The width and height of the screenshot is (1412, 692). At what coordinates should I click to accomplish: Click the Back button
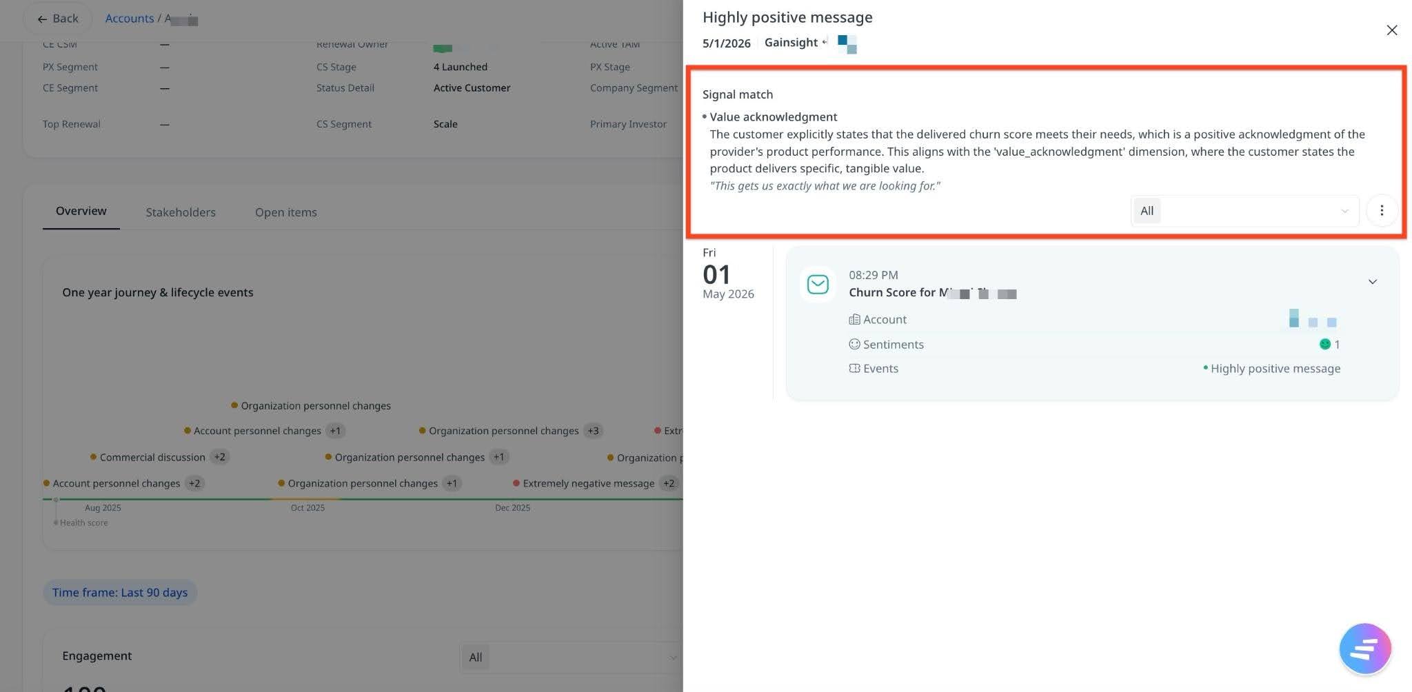[x=58, y=19]
